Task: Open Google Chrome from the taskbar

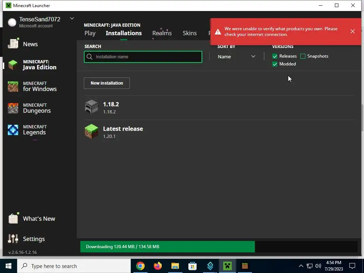Action: click(140, 266)
